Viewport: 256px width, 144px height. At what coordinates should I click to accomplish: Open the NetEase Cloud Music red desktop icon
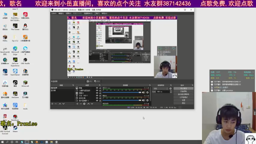[x=25, y=15]
